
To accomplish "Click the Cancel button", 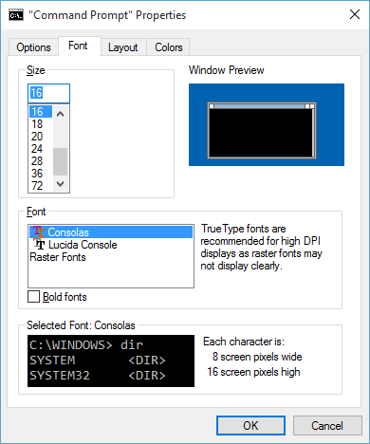I will pos(327,426).
